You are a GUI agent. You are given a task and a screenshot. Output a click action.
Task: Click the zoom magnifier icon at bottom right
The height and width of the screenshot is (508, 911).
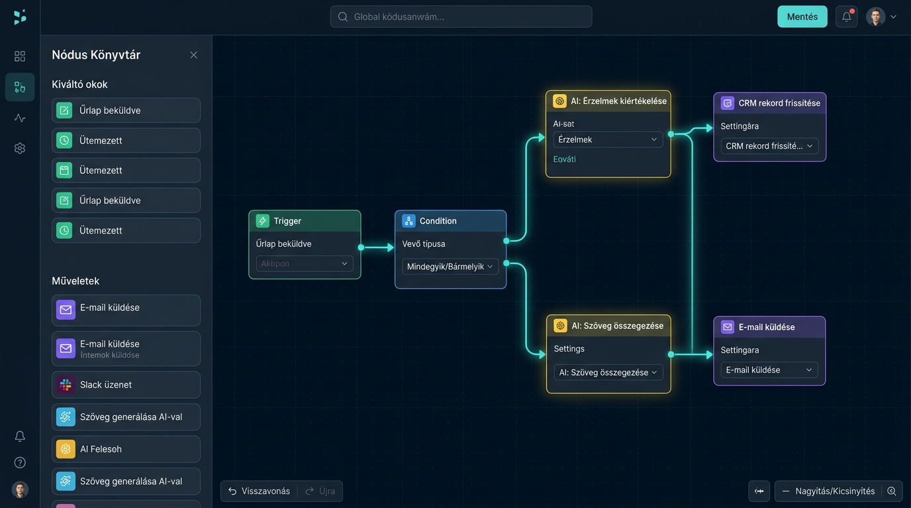[892, 491]
